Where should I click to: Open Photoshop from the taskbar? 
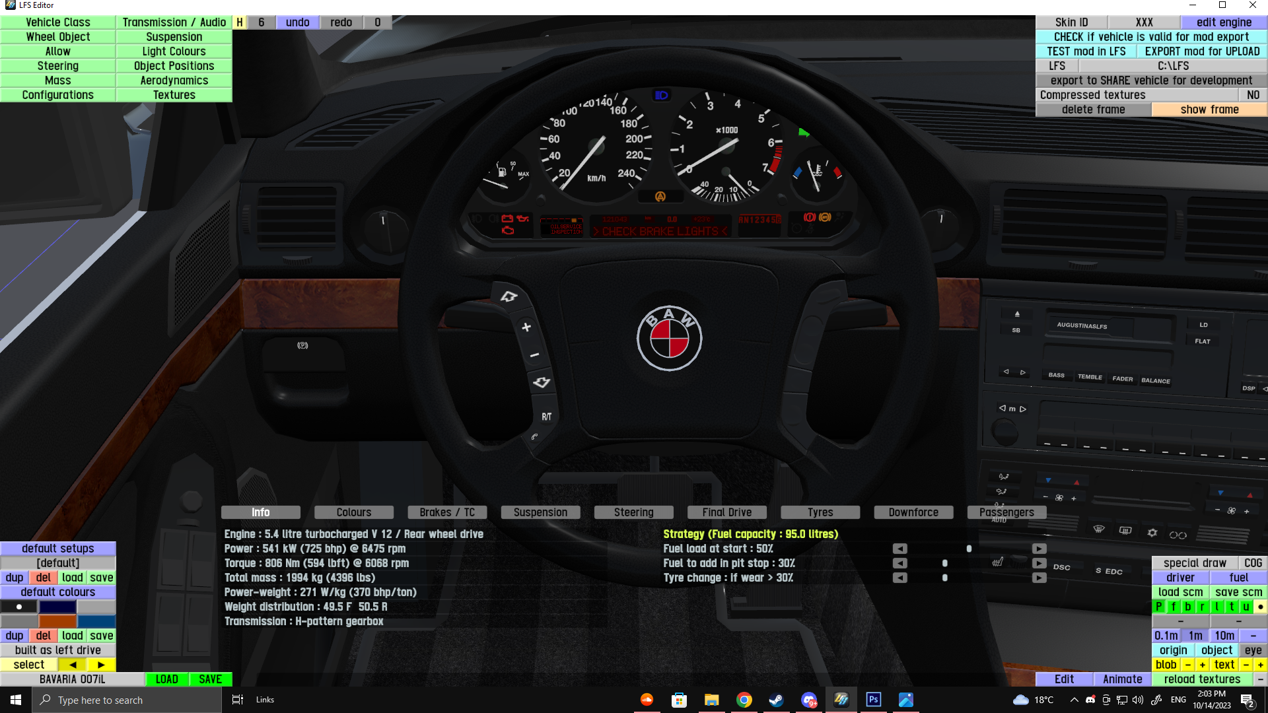pyautogui.click(x=873, y=700)
